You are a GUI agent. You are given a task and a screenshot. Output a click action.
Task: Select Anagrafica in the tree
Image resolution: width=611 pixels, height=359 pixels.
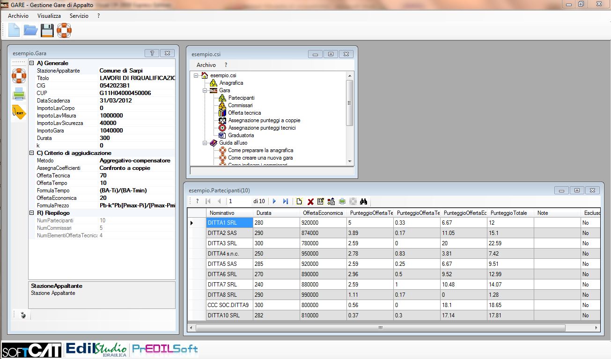[231, 83]
